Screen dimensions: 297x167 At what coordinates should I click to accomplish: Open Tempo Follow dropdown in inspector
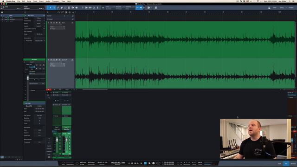[x=40, y=18]
